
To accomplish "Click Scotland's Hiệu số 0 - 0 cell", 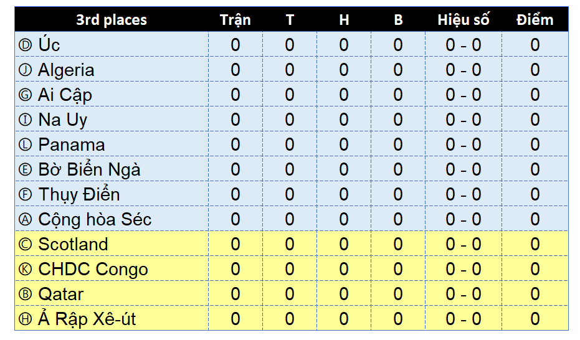I will [464, 244].
